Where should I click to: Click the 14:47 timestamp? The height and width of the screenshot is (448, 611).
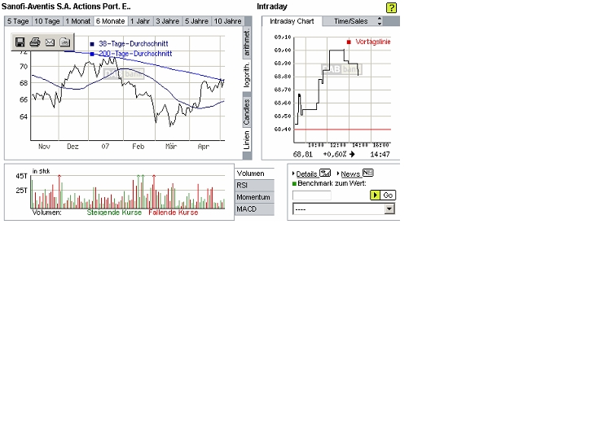point(380,154)
